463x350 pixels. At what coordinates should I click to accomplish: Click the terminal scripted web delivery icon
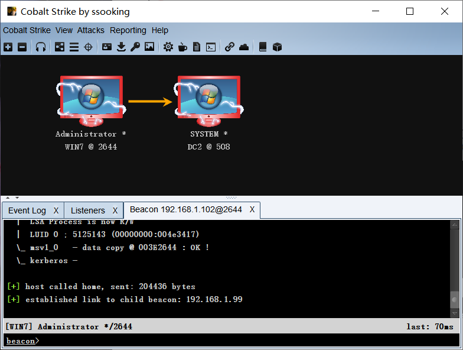tap(211, 47)
